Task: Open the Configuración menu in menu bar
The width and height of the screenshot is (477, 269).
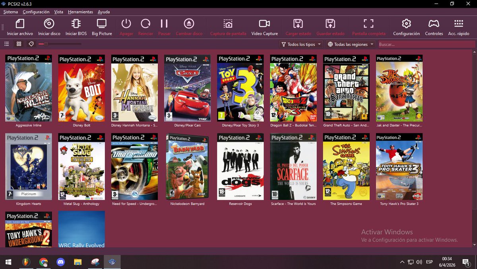Action: click(36, 12)
